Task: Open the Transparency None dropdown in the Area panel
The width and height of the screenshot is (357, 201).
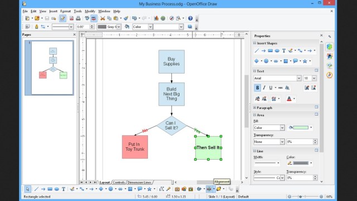Action: tap(282, 142)
